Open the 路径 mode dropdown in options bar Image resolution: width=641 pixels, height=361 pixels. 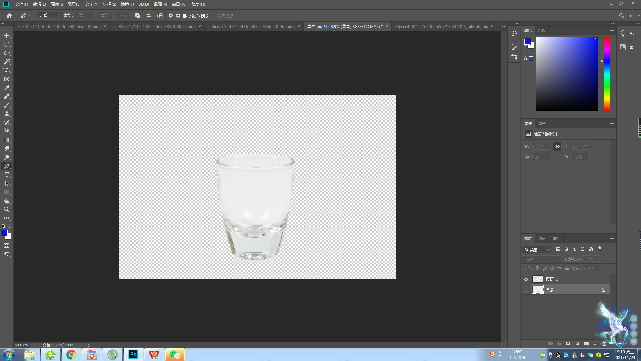49,15
